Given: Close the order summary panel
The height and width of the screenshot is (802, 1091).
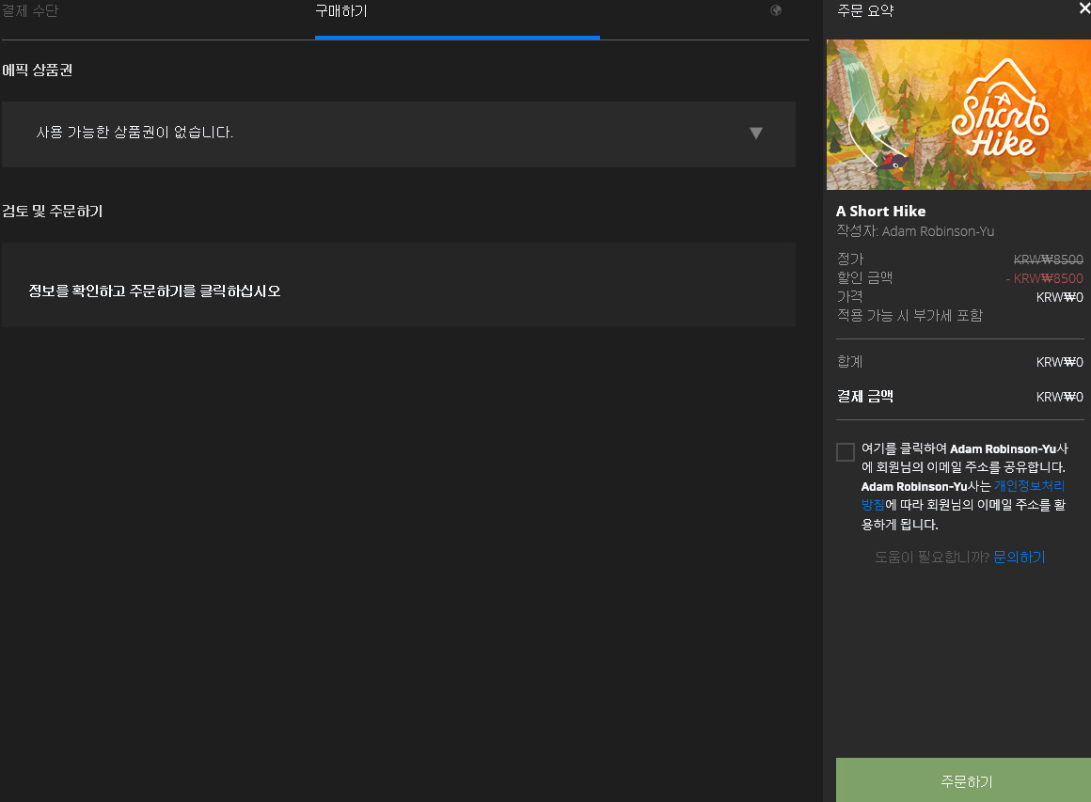Looking at the screenshot, I should (1084, 8).
